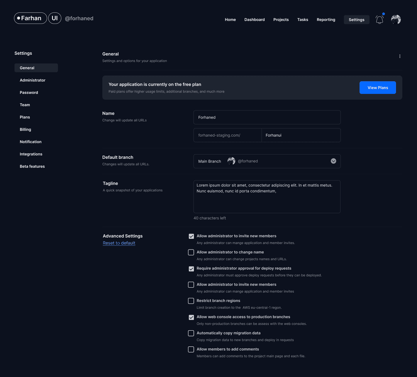Click the avatar inside the Default branch selector
417x377 pixels.
(x=231, y=161)
